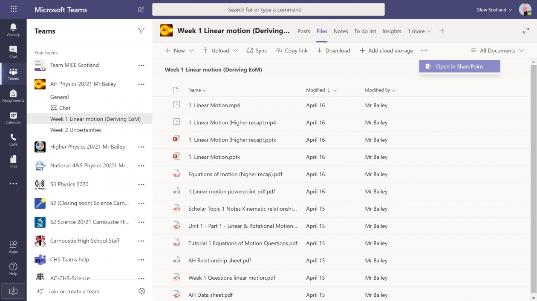
Task: Click Join or create a team
Action: coord(68,292)
